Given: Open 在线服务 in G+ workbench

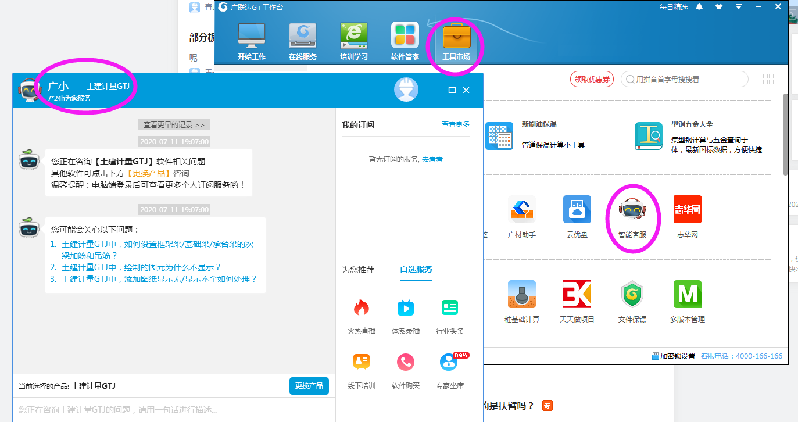Looking at the screenshot, I should 303,41.
